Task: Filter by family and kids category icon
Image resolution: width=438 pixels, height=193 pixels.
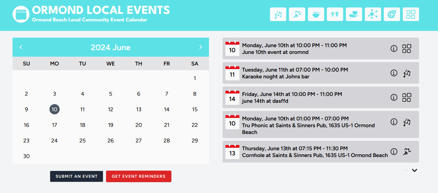Action: click(335, 14)
